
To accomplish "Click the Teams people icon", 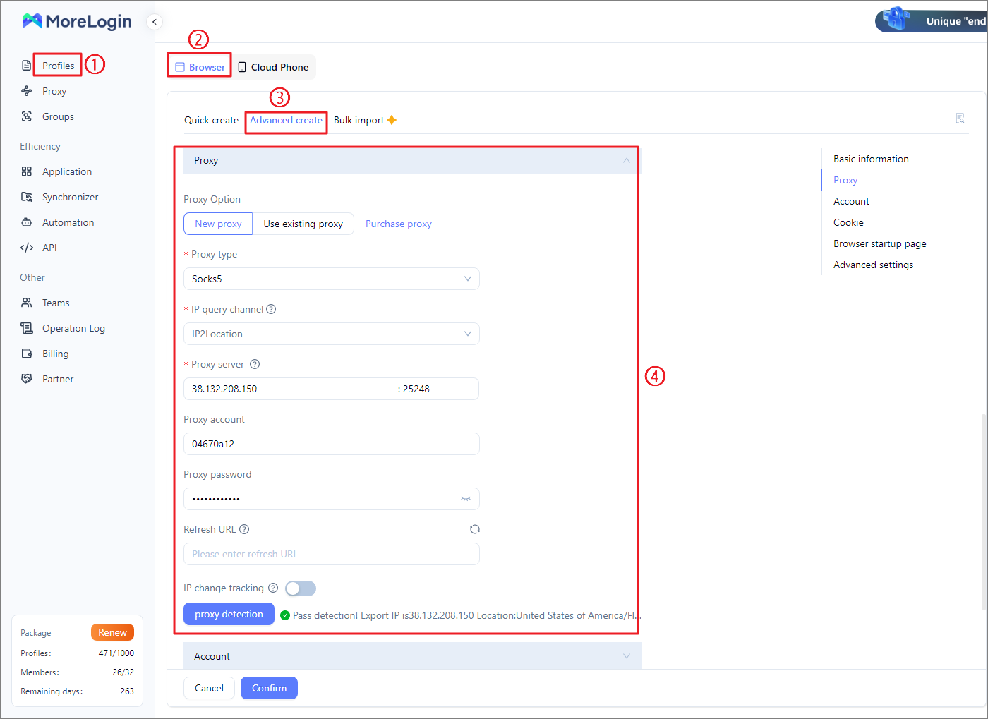I will tap(26, 303).
